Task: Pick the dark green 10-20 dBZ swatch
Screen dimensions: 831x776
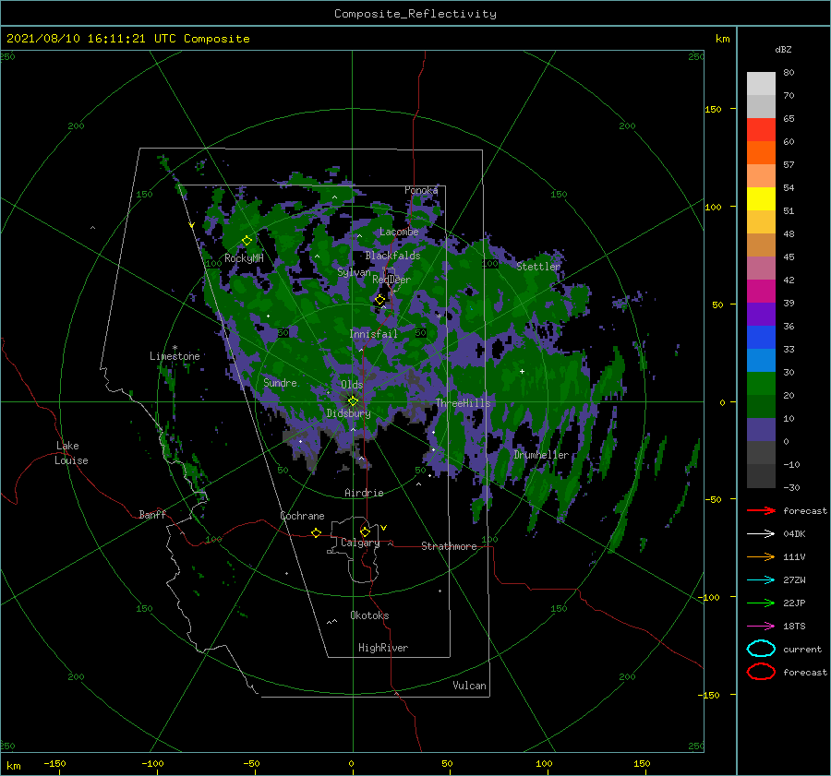Action: (x=761, y=406)
